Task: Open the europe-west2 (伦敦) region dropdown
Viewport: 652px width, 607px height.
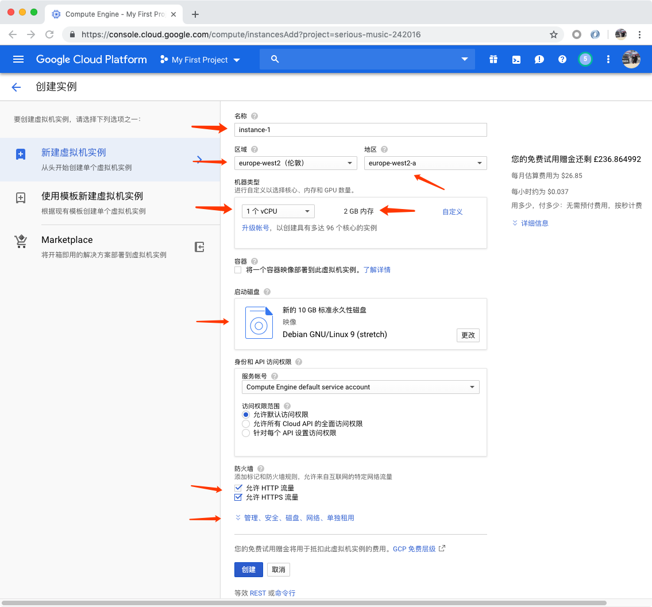Action: point(296,163)
